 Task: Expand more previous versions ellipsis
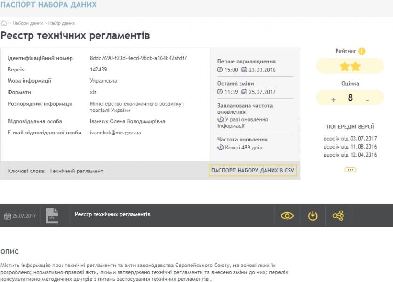click(x=350, y=170)
